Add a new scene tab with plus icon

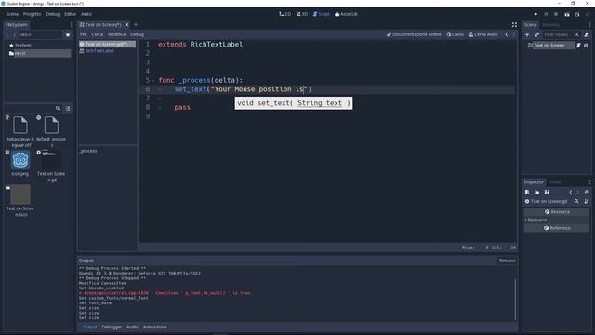pyautogui.click(x=136, y=25)
